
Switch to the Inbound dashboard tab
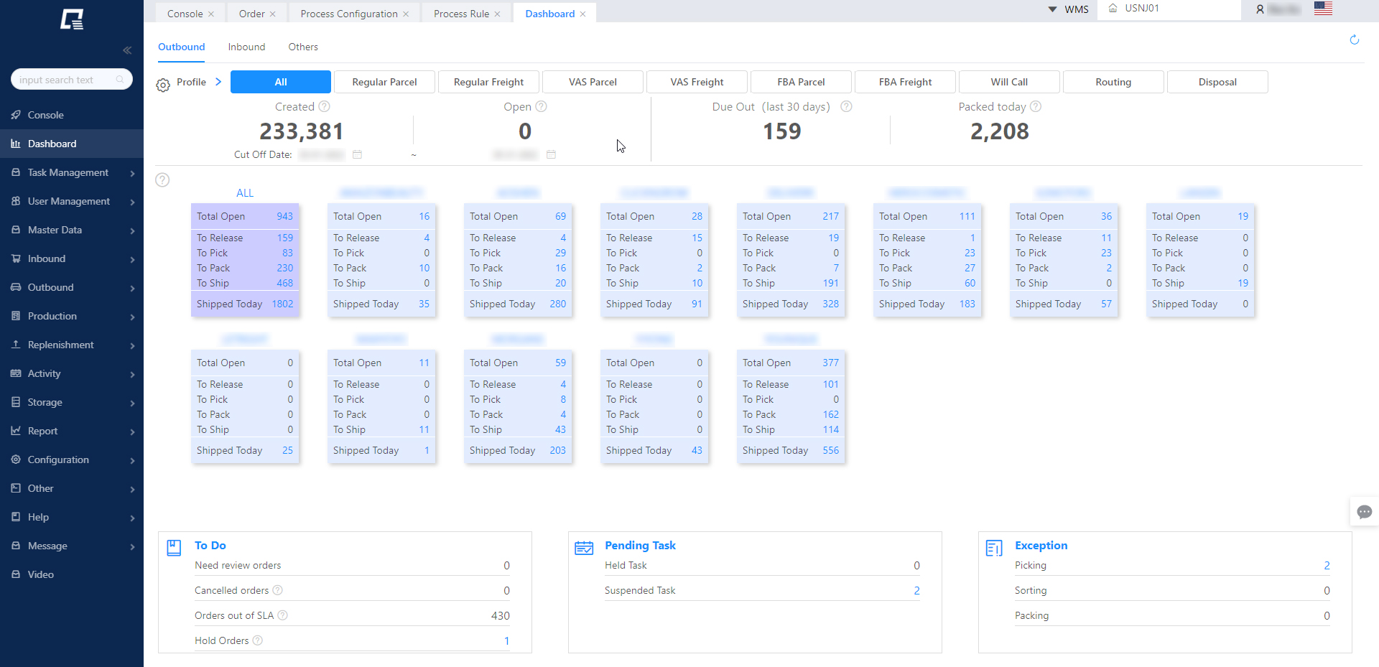tap(246, 47)
